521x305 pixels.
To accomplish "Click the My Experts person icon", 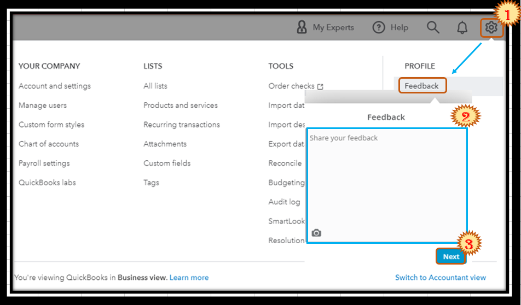I will pos(302,27).
